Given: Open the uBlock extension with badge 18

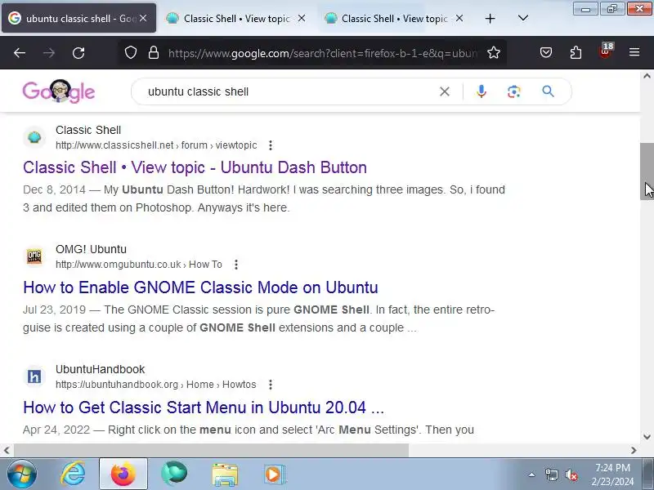Looking at the screenshot, I should click(x=605, y=51).
